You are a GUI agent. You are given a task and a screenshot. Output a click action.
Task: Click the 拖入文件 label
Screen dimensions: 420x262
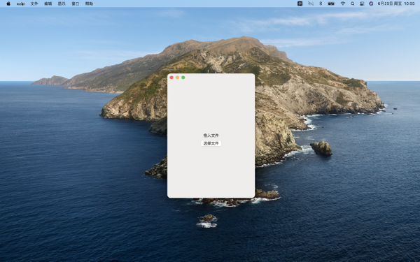pos(211,136)
